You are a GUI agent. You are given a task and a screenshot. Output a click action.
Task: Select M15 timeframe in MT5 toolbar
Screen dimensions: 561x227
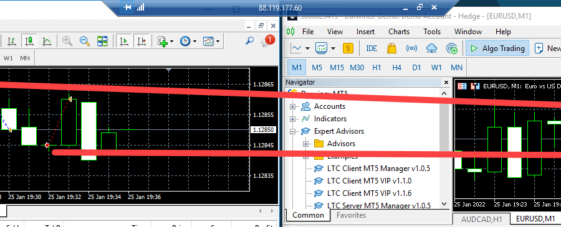[337, 67]
